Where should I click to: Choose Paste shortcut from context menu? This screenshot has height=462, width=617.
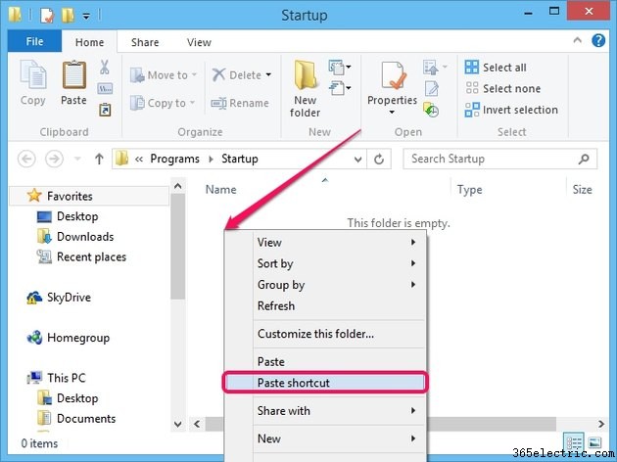(x=325, y=383)
